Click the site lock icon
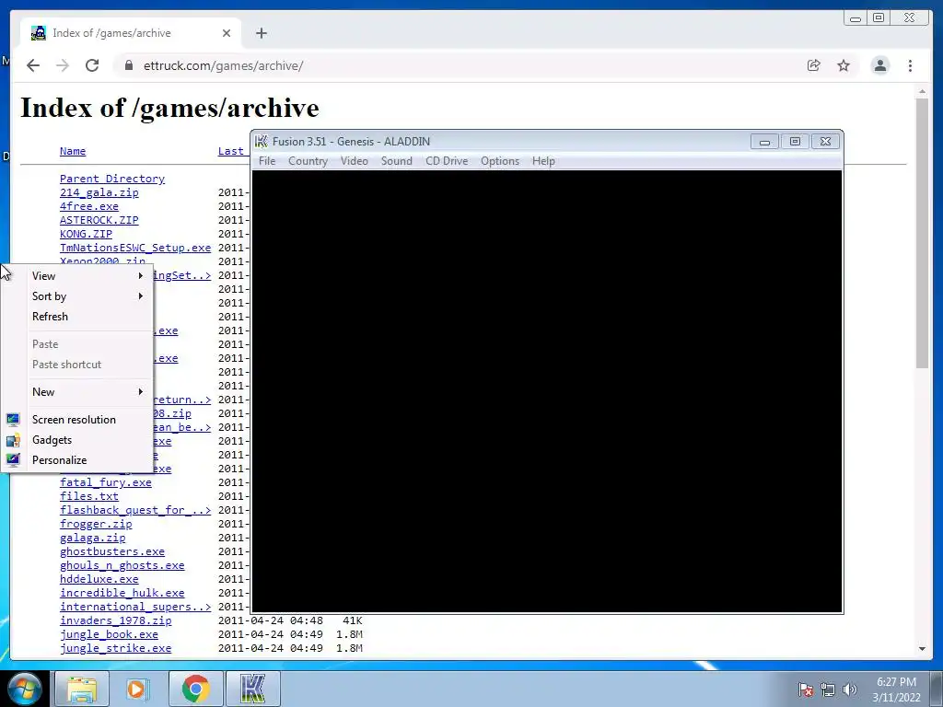This screenshot has height=707, width=943. 129,65
